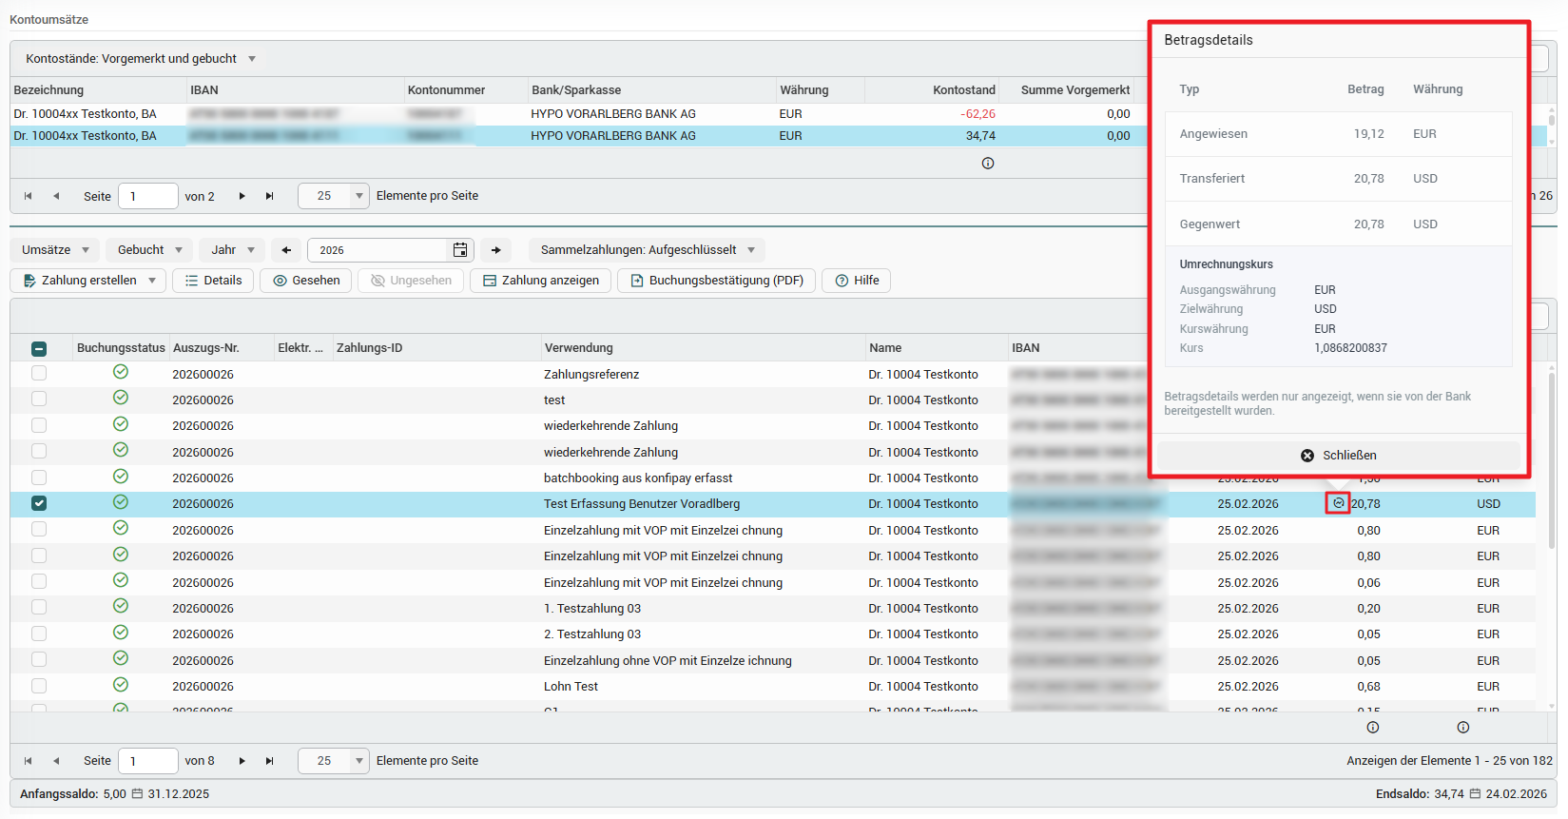The image size is (1568, 819).
Task: Go to next page in accounts pager
Action: 242,196
